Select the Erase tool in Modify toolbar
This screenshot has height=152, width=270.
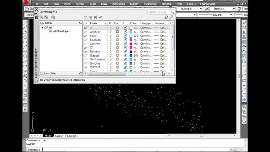pyautogui.click(x=244, y=22)
